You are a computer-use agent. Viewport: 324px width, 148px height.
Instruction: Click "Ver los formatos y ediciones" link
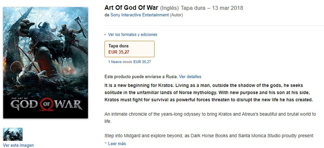coord(133,35)
